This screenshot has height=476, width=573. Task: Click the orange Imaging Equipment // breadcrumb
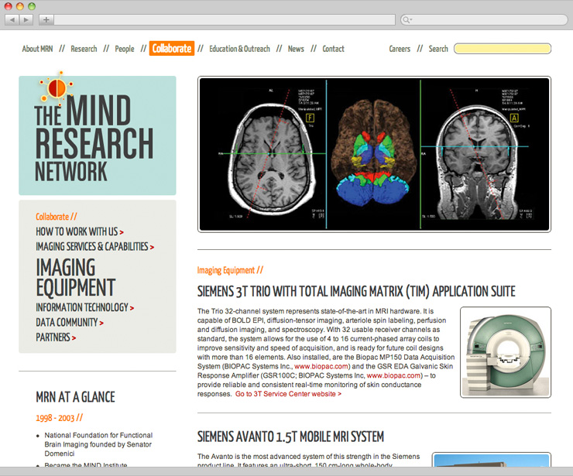230,270
